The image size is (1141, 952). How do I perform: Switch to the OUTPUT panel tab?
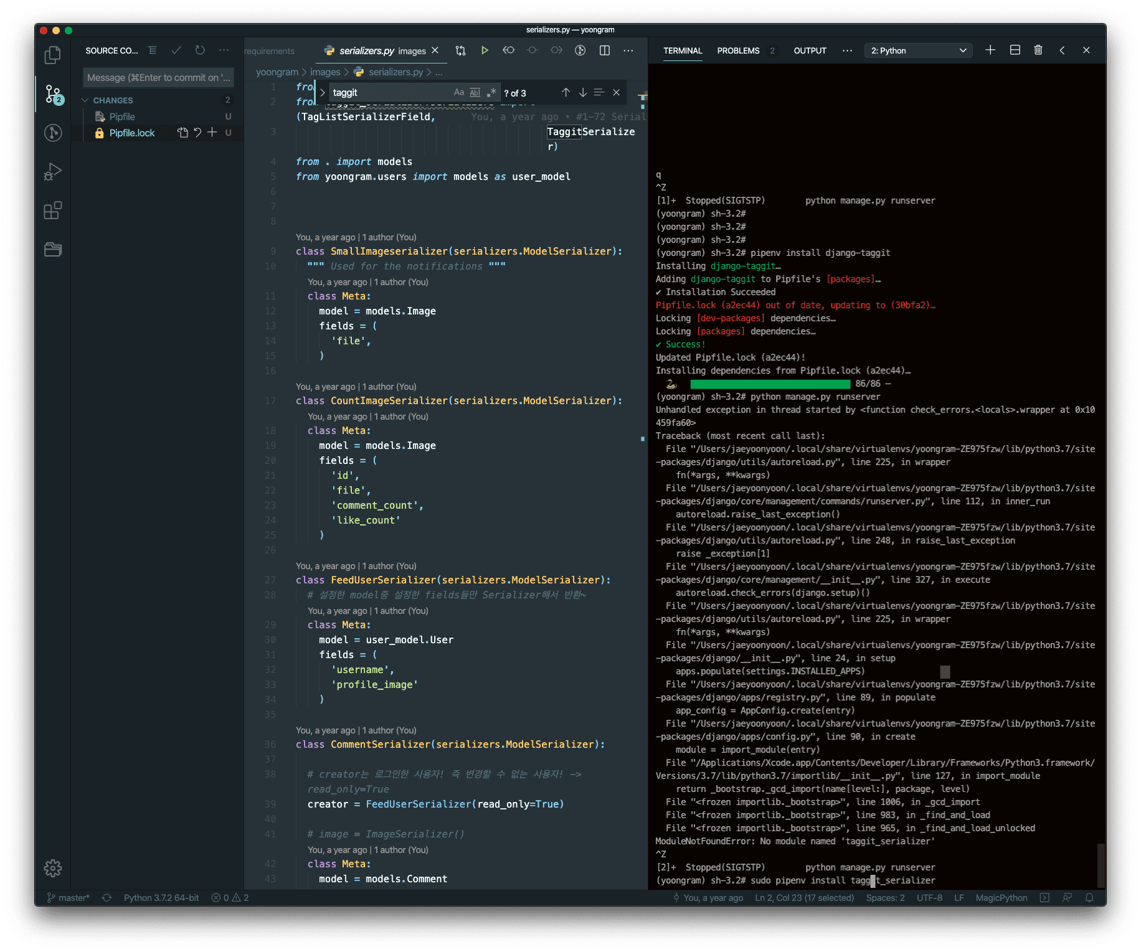(810, 50)
